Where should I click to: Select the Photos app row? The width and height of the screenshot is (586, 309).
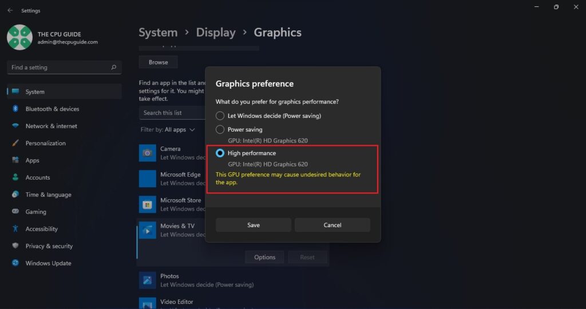[x=233, y=280]
